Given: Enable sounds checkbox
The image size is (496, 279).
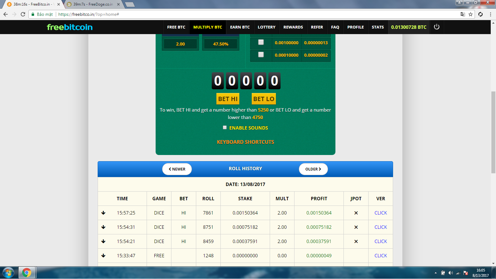Looking at the screenshot, I should [x=225, y=127].
